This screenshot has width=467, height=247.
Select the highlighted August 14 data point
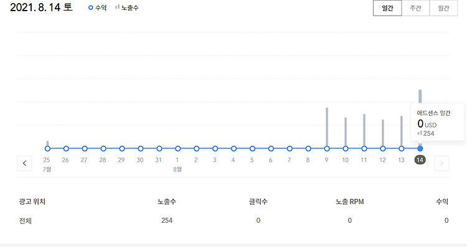click(420, 149)
